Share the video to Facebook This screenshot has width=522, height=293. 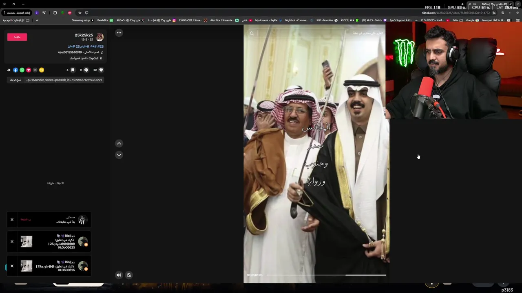(x=15, y=70)
